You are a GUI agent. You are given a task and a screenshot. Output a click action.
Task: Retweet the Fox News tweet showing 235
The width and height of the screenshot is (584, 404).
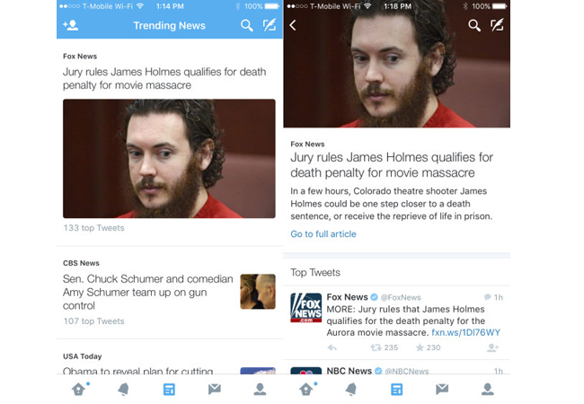384,347
